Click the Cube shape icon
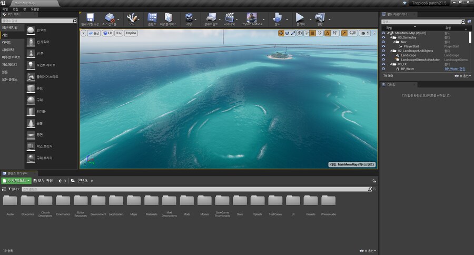 tap(31, 89)
